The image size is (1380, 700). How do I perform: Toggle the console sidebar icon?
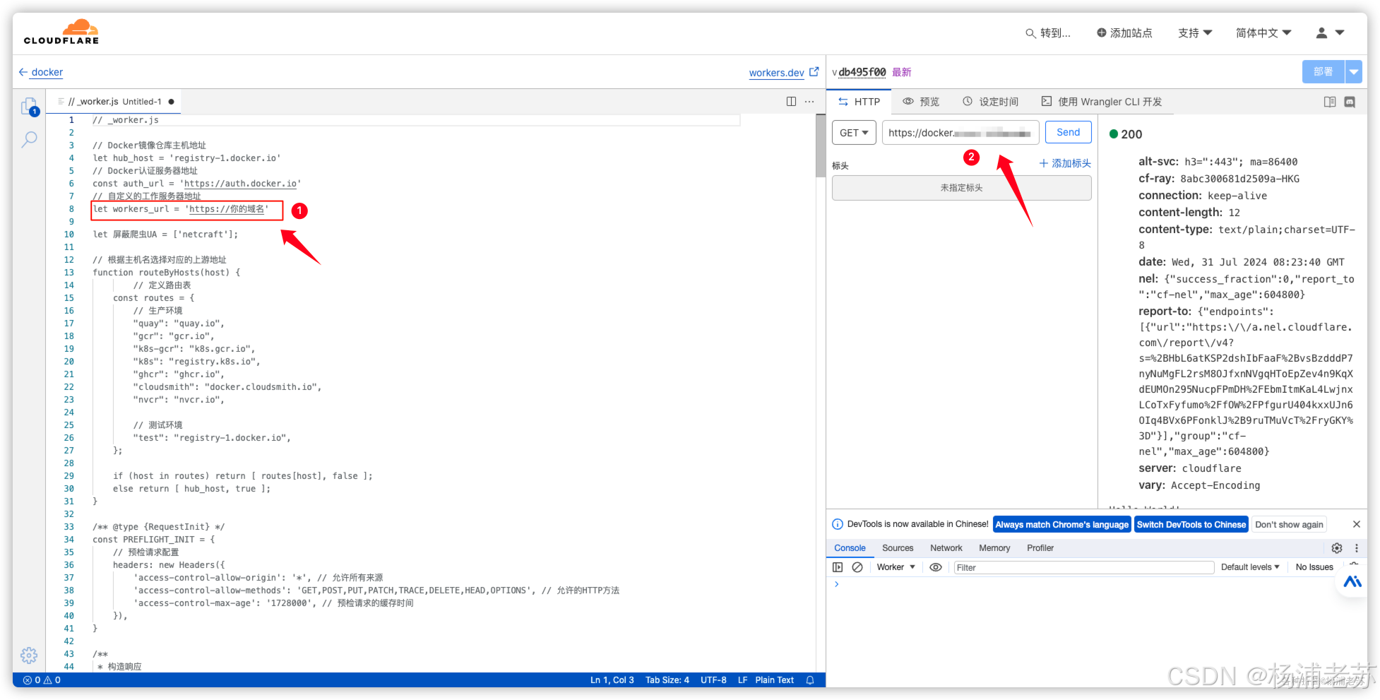click(x=838, y=567)
